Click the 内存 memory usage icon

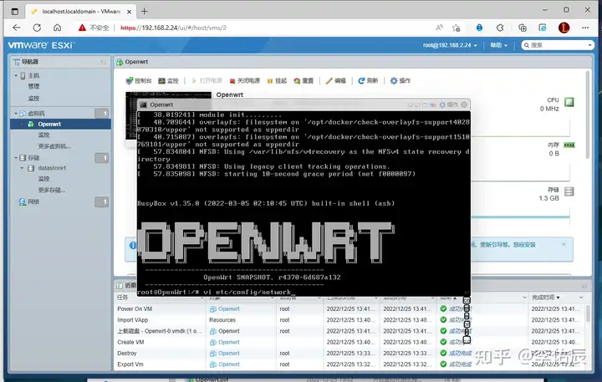coord(569,145)
